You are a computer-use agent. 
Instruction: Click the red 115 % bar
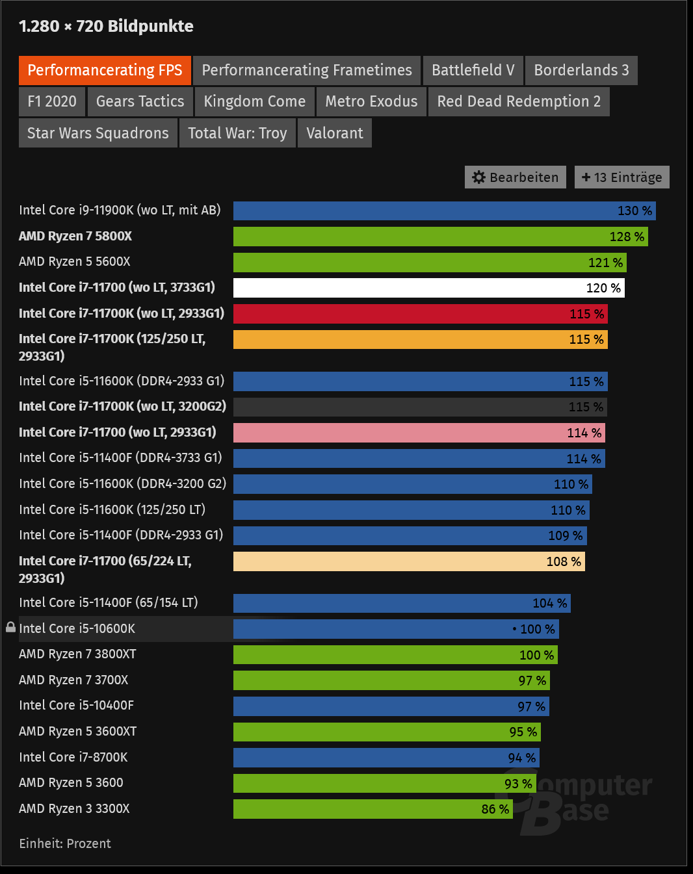click(421, 314)
